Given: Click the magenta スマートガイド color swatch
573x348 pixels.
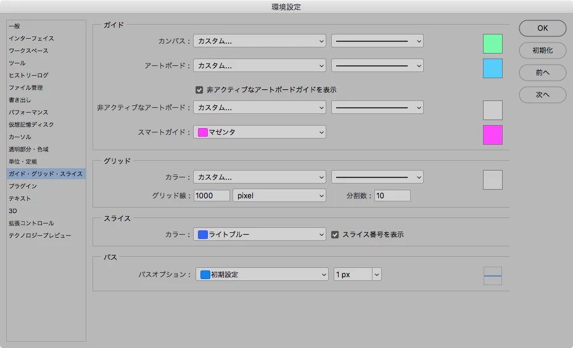Looking at the screenshot, I should (x=493, y=135).
